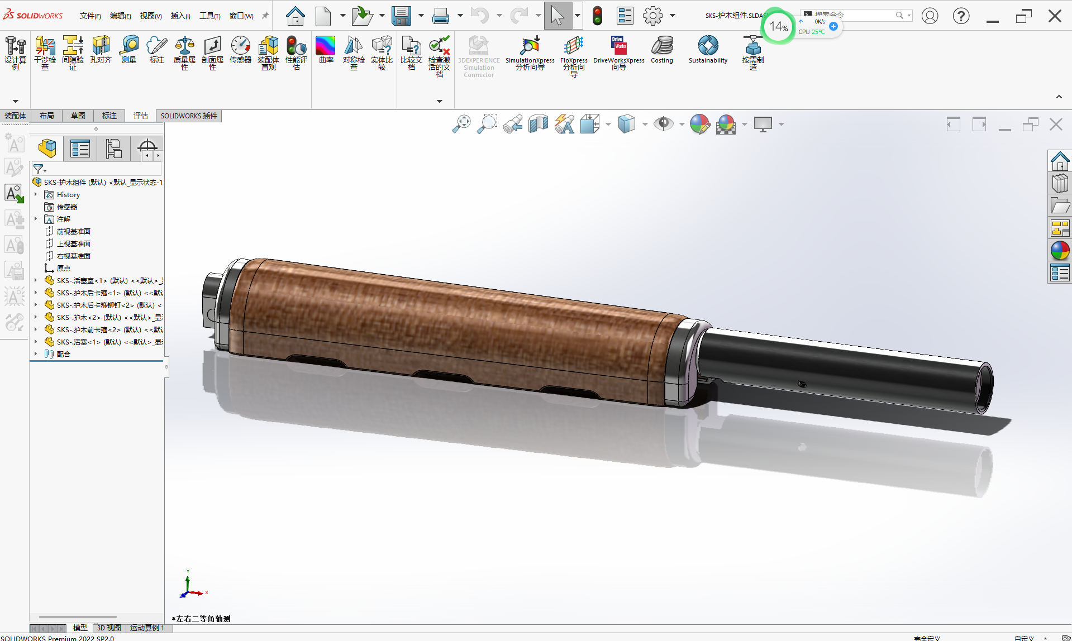Expand the History tree node
This screenshot has height=641, width=1072.
[36, 194]
